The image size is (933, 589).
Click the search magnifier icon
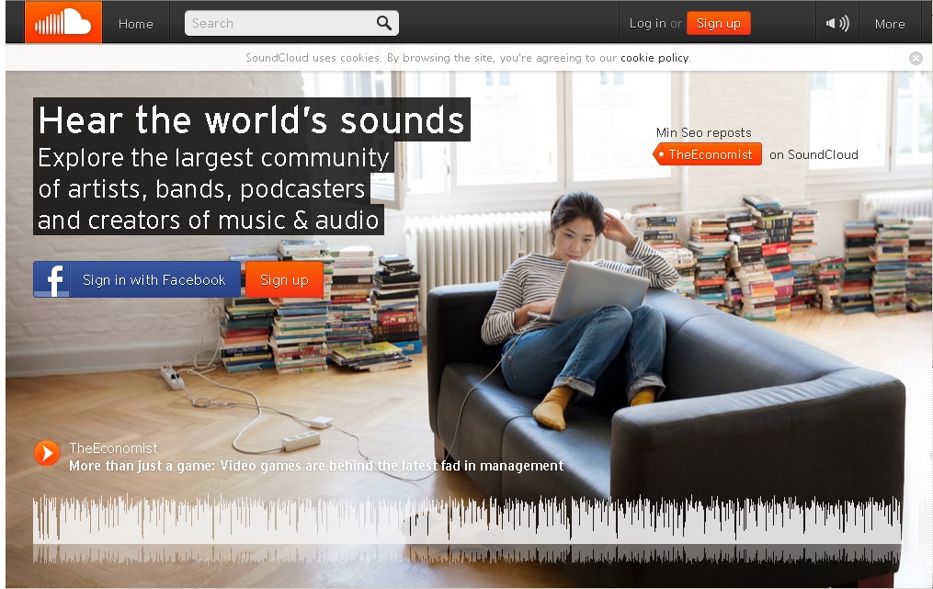click(383, 22)
